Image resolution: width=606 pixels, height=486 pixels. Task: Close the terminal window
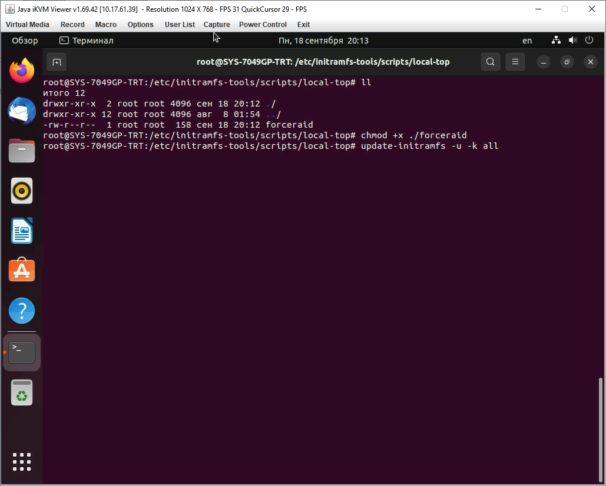591,62
